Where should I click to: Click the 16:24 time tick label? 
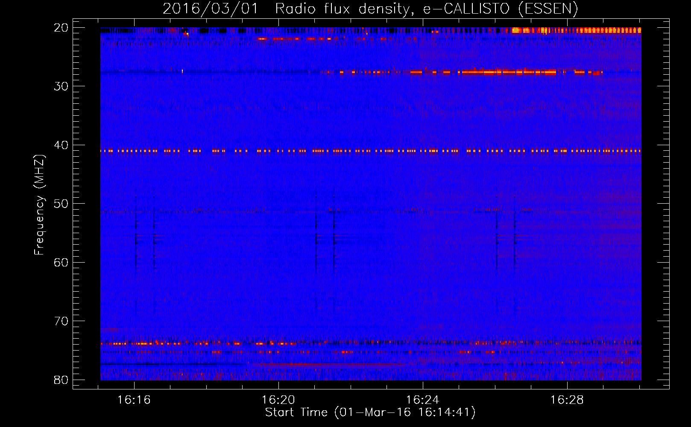(423, 400)
